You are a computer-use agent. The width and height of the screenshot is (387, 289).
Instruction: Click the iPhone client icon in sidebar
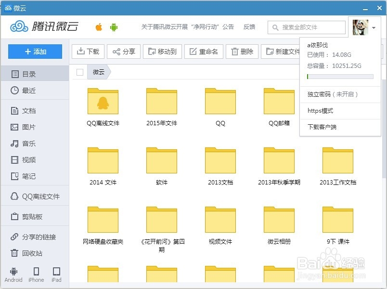click(36, 275)
